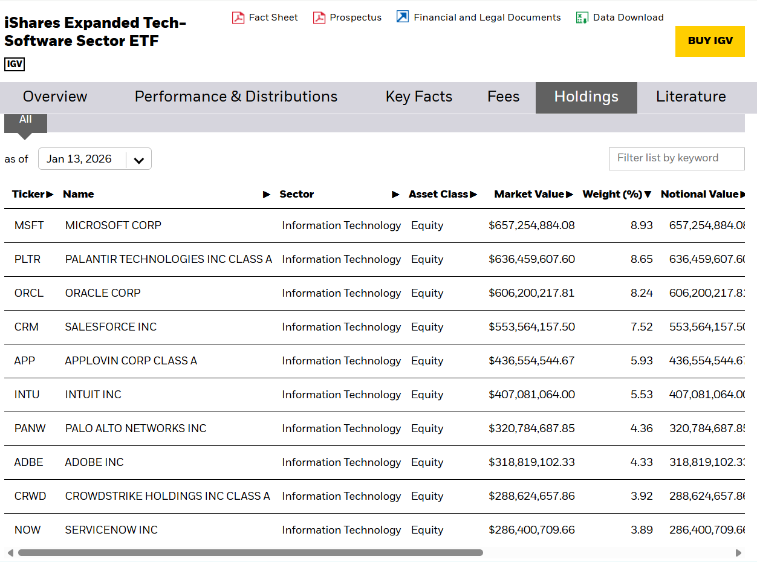Screen dimensions: 757x562
Task: Click the ADBE ticker cell
Action: [29, 462]
